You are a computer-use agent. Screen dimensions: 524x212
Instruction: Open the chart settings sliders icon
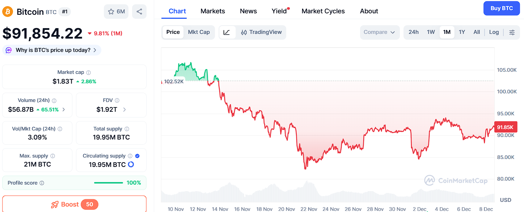coord(512,32)
